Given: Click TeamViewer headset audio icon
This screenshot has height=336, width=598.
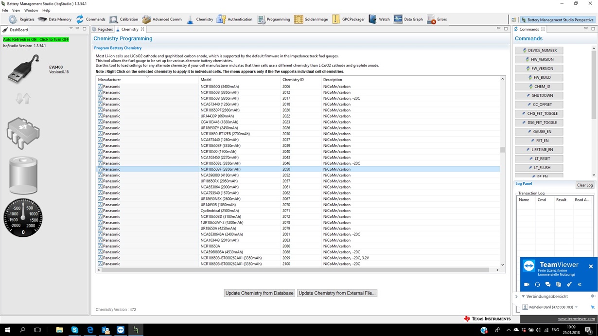Looking at the screenshot, I should (x=537, y=284).
